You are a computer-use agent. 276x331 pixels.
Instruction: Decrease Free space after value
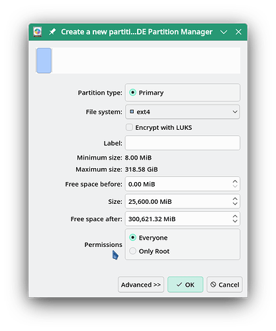coord(235,221)
